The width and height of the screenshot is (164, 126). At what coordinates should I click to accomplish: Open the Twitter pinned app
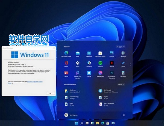pos(89,74)
